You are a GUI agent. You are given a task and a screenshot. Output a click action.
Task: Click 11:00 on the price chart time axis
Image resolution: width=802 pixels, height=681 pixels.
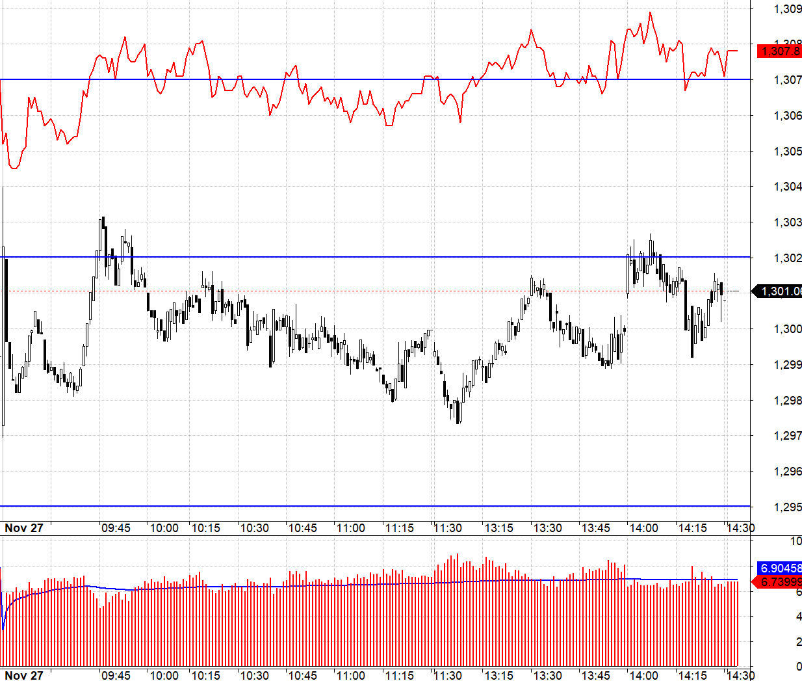coord(350,528)
